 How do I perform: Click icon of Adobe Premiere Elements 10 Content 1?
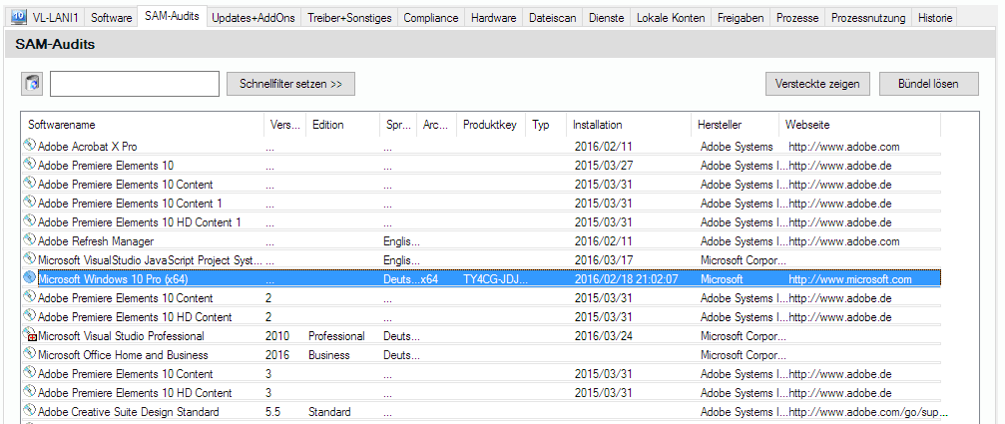click(30, 202)
